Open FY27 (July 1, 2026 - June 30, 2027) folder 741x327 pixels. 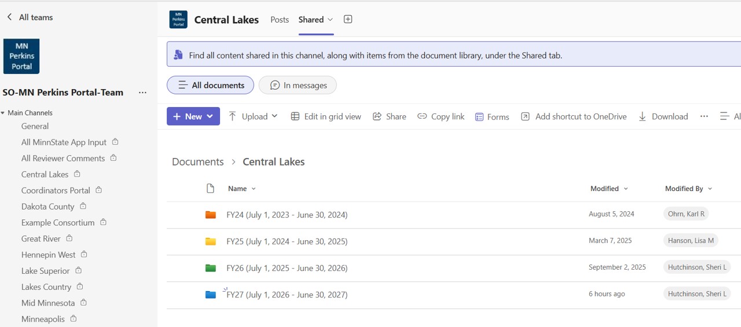[287, 295]
